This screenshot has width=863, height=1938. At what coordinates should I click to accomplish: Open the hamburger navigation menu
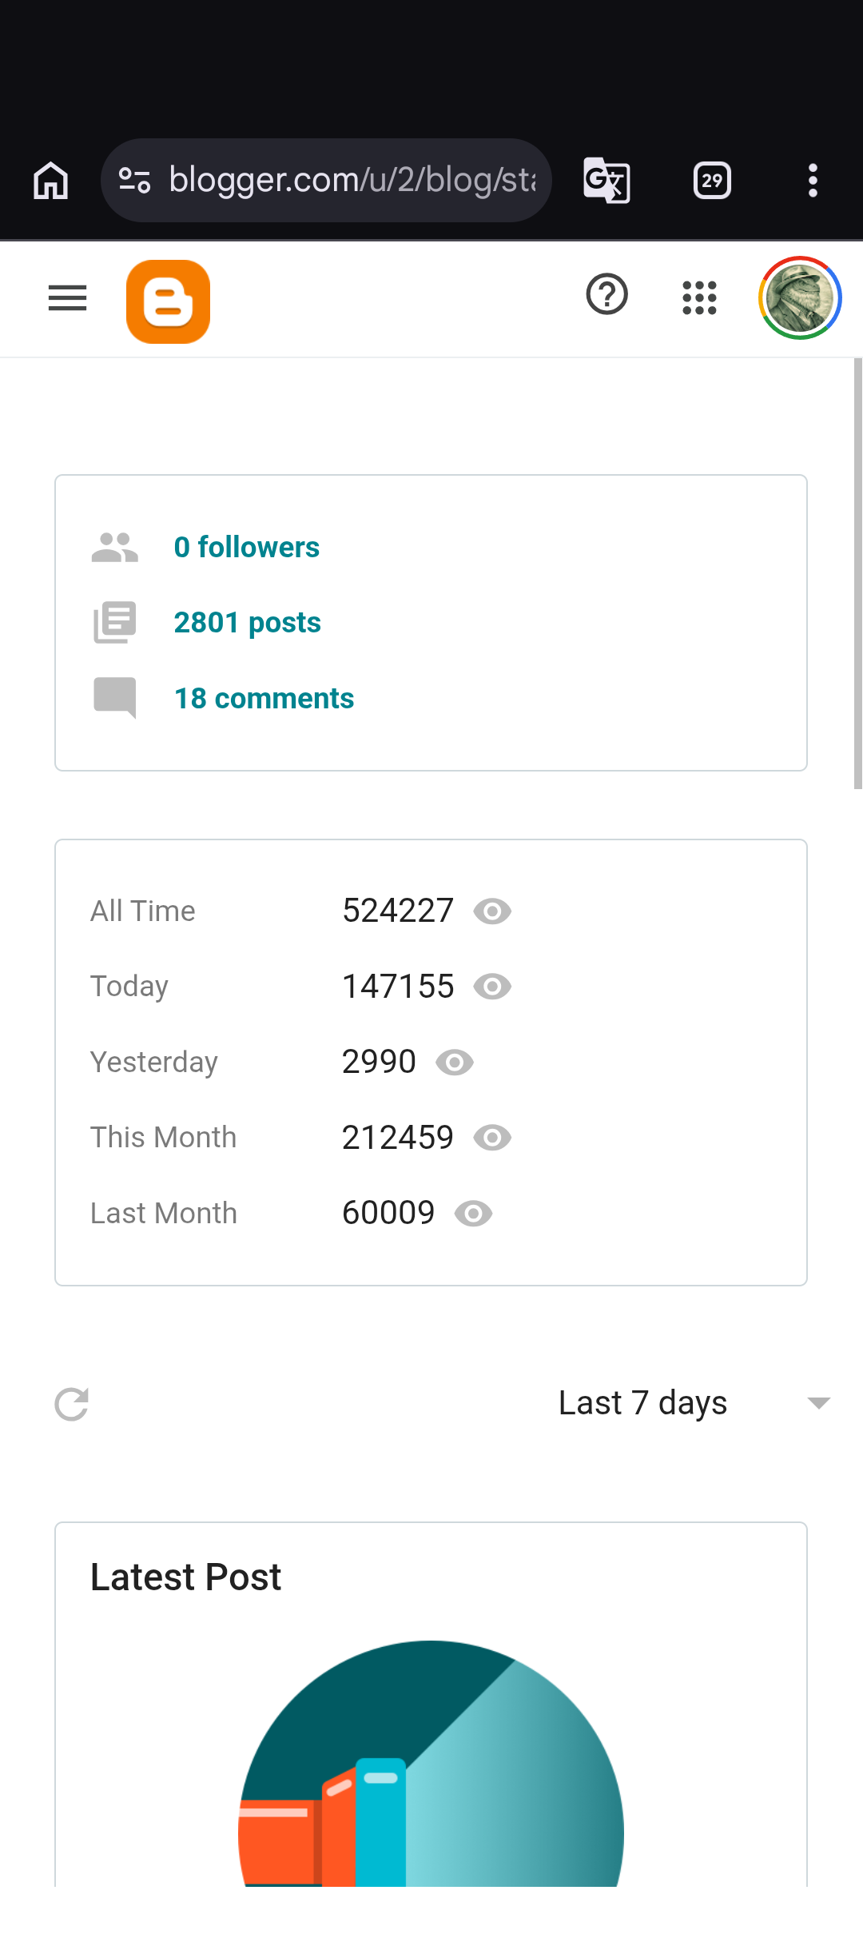tap(67, 298)
